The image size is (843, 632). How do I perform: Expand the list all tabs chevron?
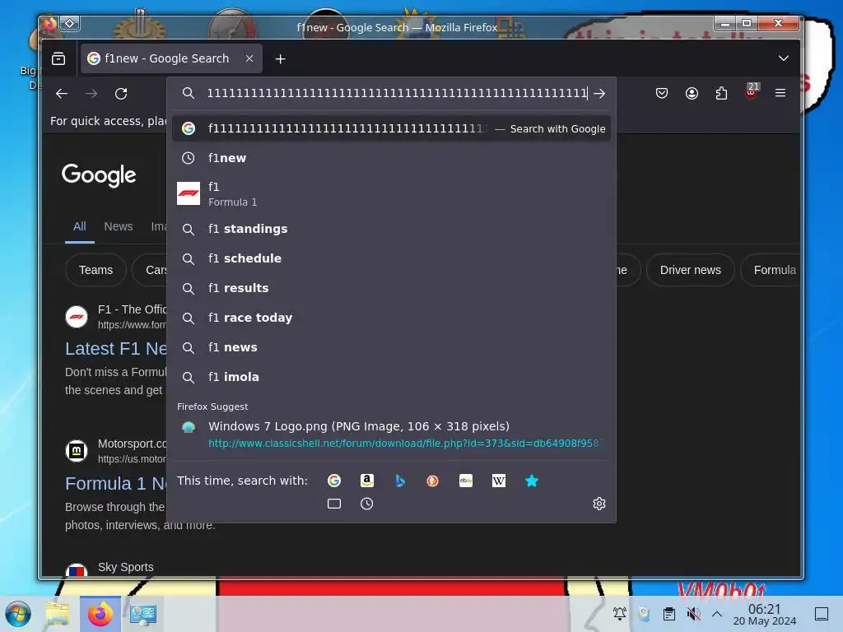point(784,58)
